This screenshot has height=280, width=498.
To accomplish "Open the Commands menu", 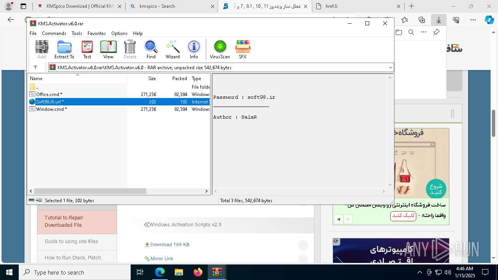I will coord(54,33).
